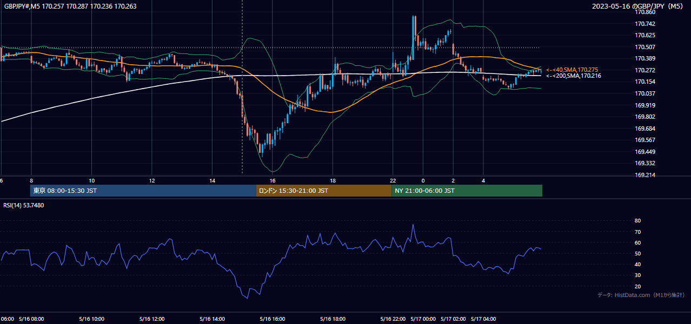Select the NY 21:00-06:00 JST session bar
The width and height of the screenshot is (691, 324).
[x=467, y=191]
